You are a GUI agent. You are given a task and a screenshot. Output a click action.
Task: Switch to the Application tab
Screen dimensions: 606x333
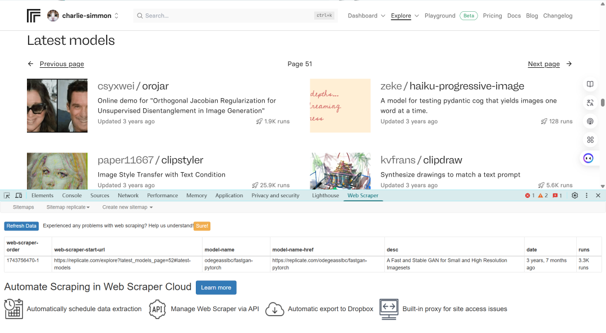coord(229,196)
